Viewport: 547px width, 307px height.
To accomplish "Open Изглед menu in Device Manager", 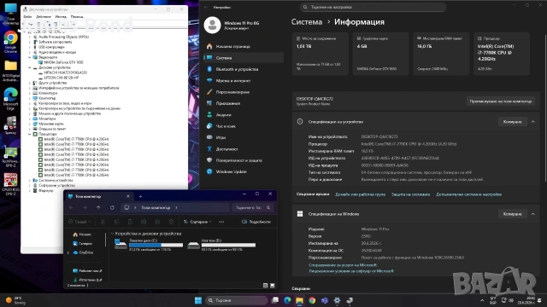I will pos(61,16).
